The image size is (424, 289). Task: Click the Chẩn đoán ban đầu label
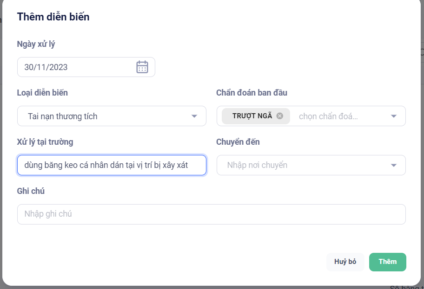pyautogui.click(x=252, y=93)
